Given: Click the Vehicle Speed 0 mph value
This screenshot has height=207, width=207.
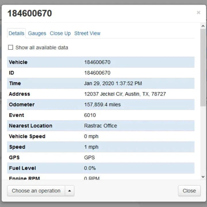Looking at the screenshot, I should pyautogui.click(x=91, y=136).
